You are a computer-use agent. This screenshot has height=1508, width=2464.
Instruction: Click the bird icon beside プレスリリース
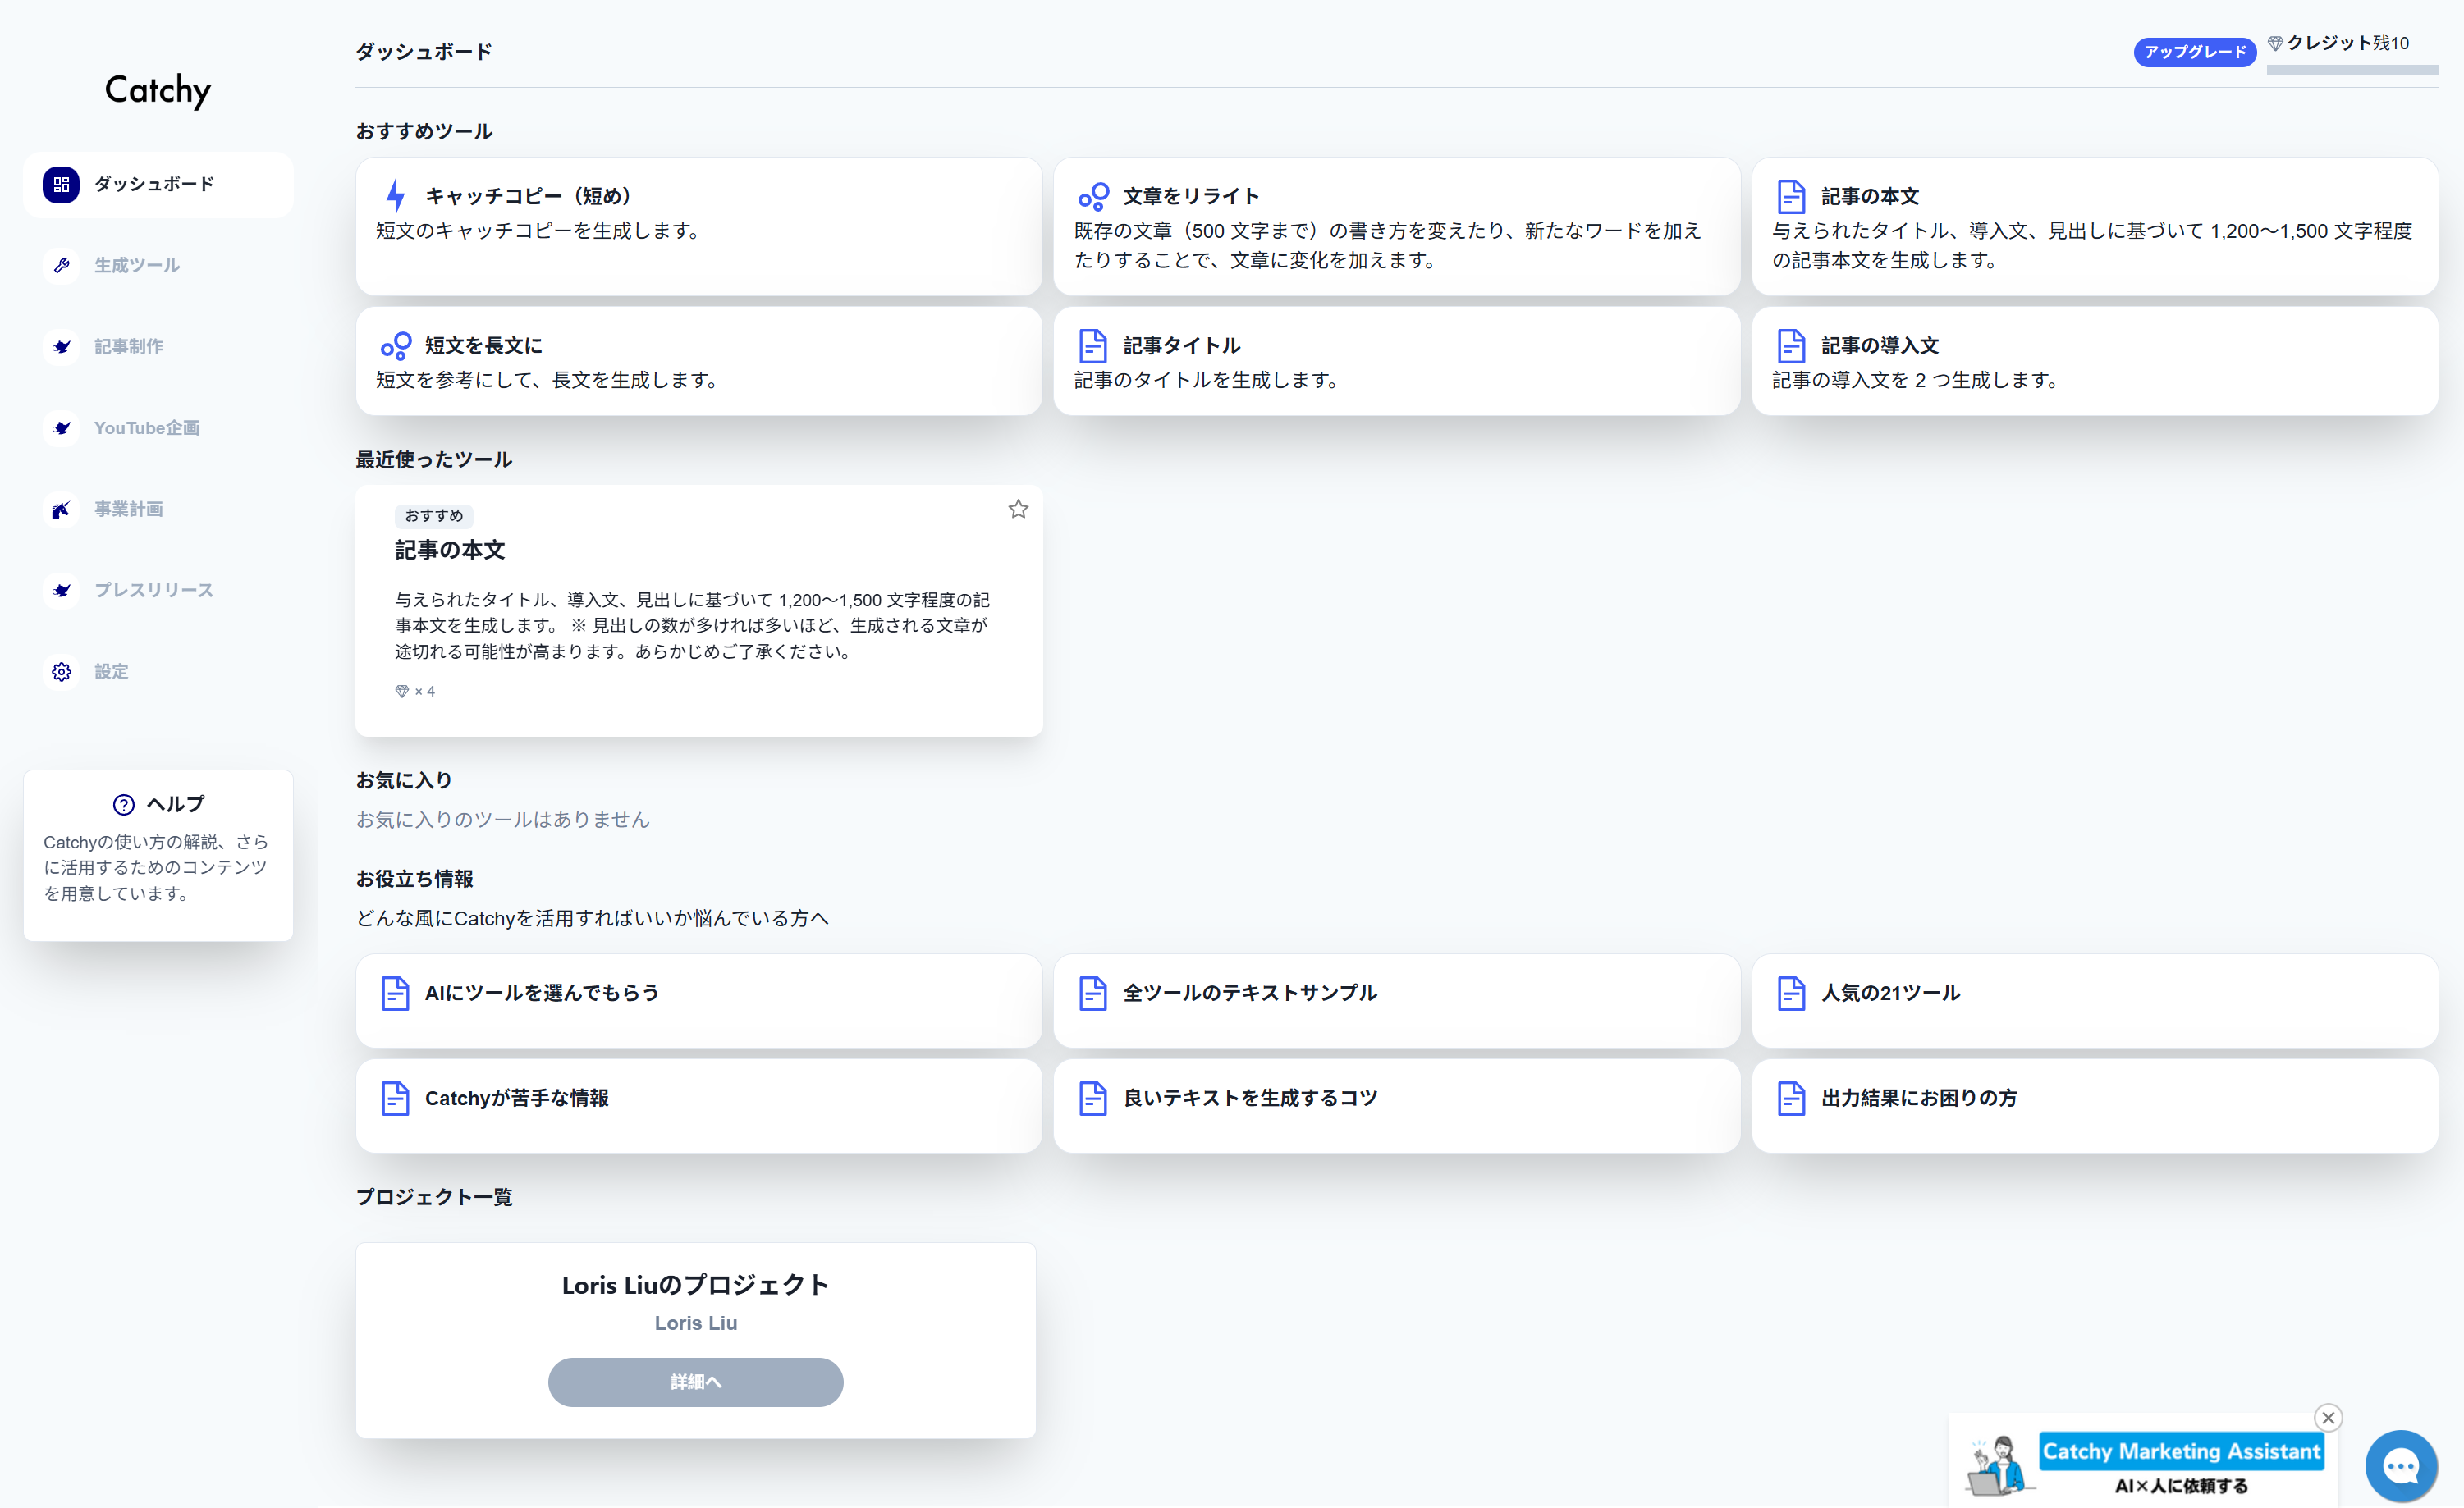61,591
